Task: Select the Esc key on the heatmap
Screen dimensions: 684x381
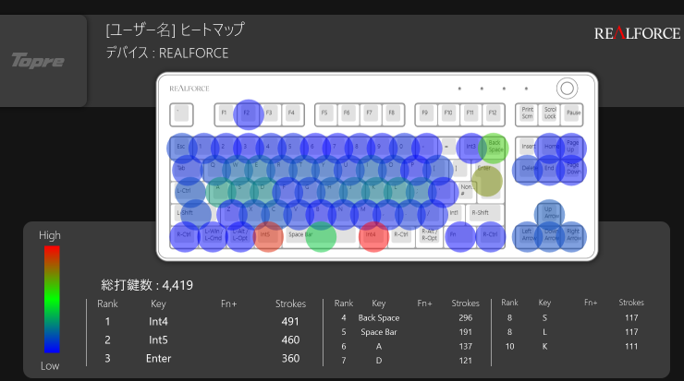Action: pyautogui.click(x=181, y=148)
